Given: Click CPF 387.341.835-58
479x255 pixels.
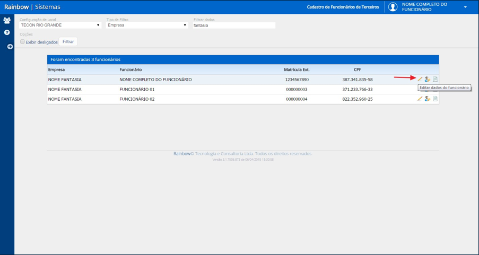Looking at the screenshot, I should pyautogui.click(x=358, y=80).
